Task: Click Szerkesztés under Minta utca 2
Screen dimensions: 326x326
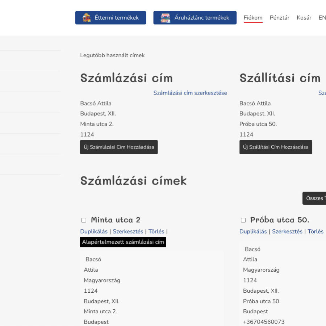Action: tap(128, 231)
